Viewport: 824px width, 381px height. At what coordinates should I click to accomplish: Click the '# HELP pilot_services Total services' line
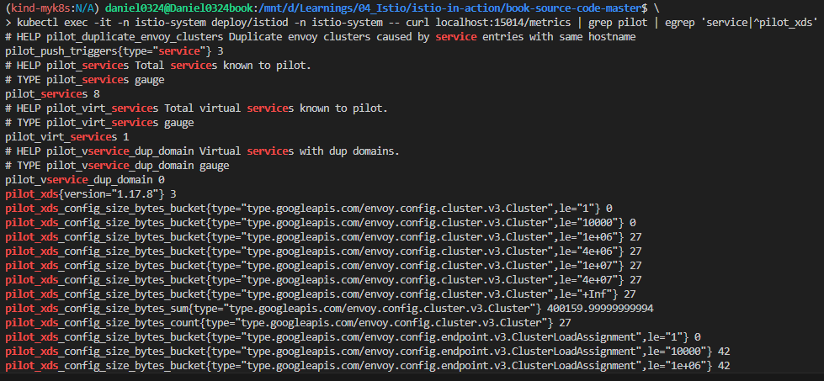click(157, 66)
